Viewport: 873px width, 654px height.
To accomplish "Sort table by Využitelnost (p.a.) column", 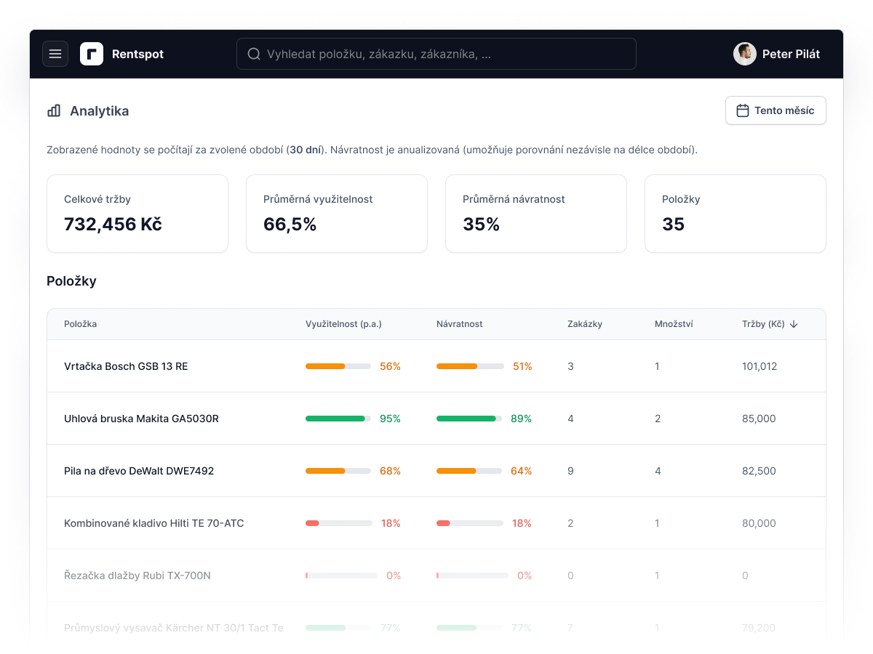I will (x=343, y=324).
